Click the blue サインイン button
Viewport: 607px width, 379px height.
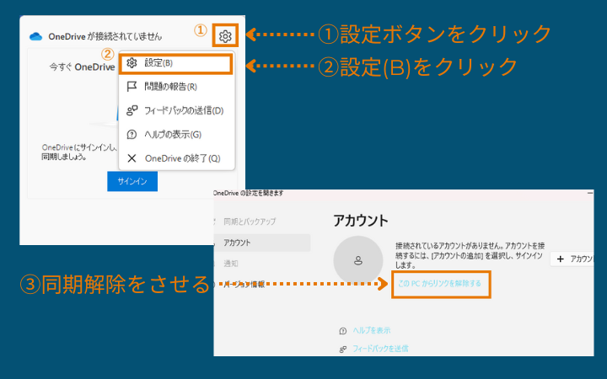[132, 181]
